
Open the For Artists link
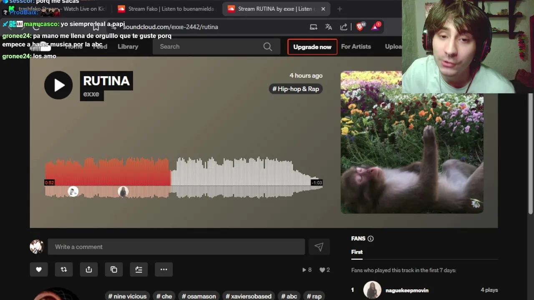[x=356, y=47]
